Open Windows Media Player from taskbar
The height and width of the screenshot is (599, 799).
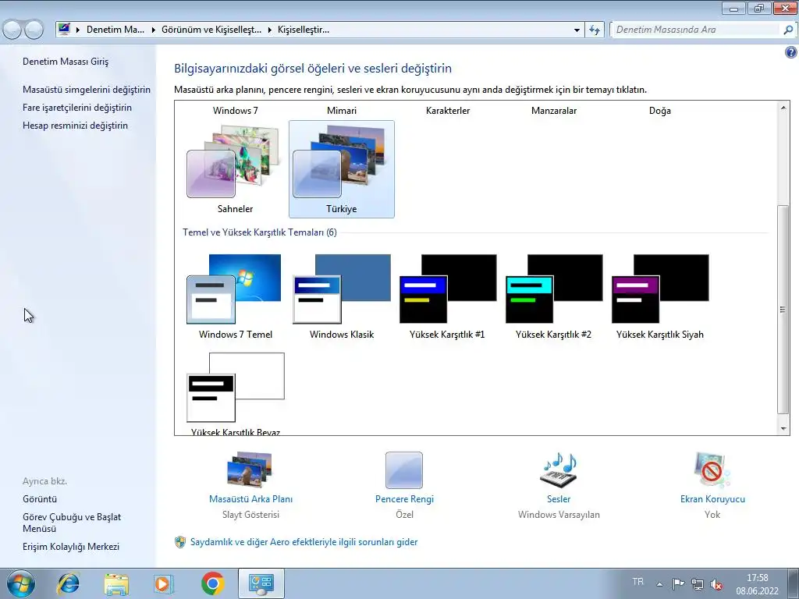point(164,583)
